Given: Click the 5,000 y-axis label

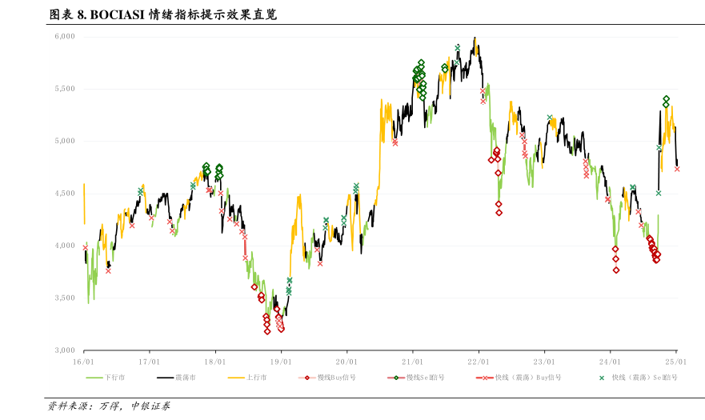Looking at the screenshot, I should pos(65,141).
